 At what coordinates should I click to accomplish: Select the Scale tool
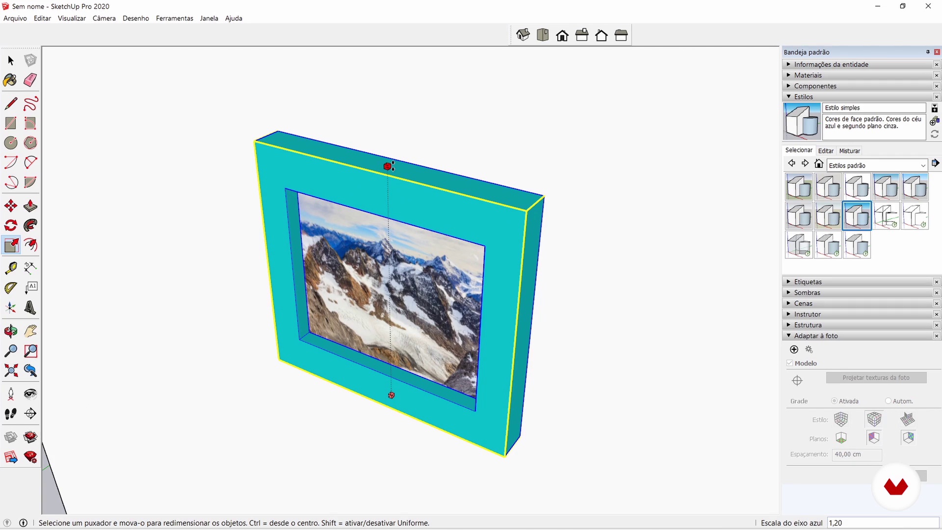tap(11, 245)
